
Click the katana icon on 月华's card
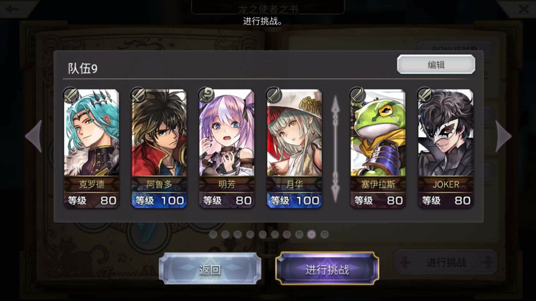point(274,95)
